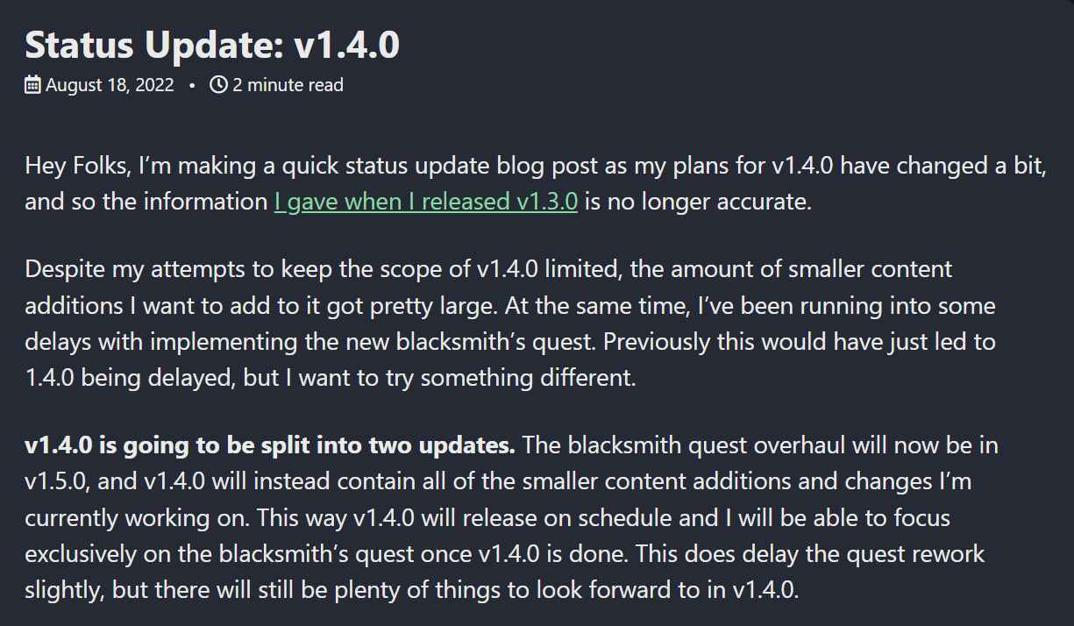Screen dimensions: 1074x626
Task: Open the 'I gave when I released v1.3.0' link
Action: coord(425,202)
